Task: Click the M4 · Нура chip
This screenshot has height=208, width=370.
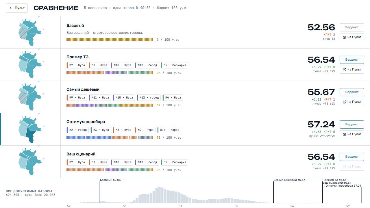Action: coord(173,98)
